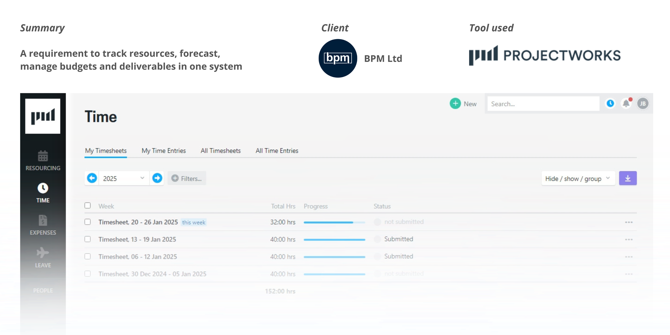Select the Time clock icon in sidebar
The height and width of the screenshot is (335, 670).
(x=43, y=188)
